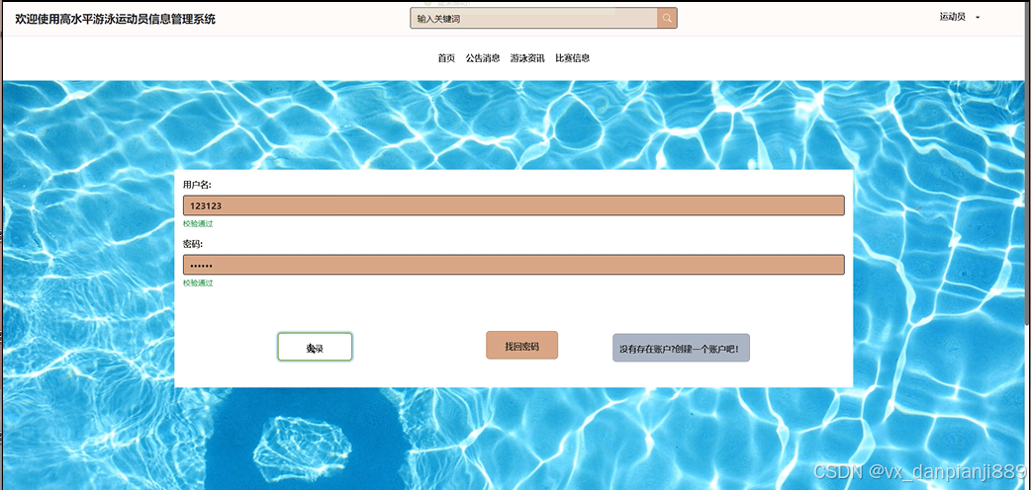Open the 游泳资讯 menu item
1031x490 pixels.
[527, 58]
